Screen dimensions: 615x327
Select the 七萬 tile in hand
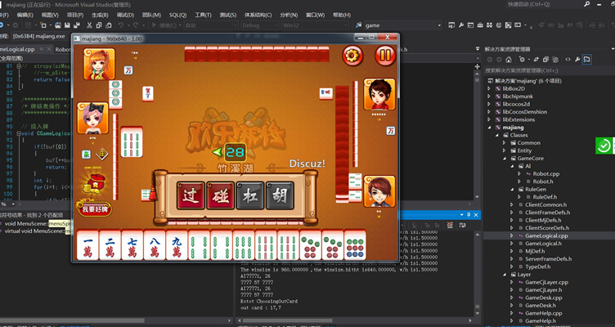pos(132,245)
